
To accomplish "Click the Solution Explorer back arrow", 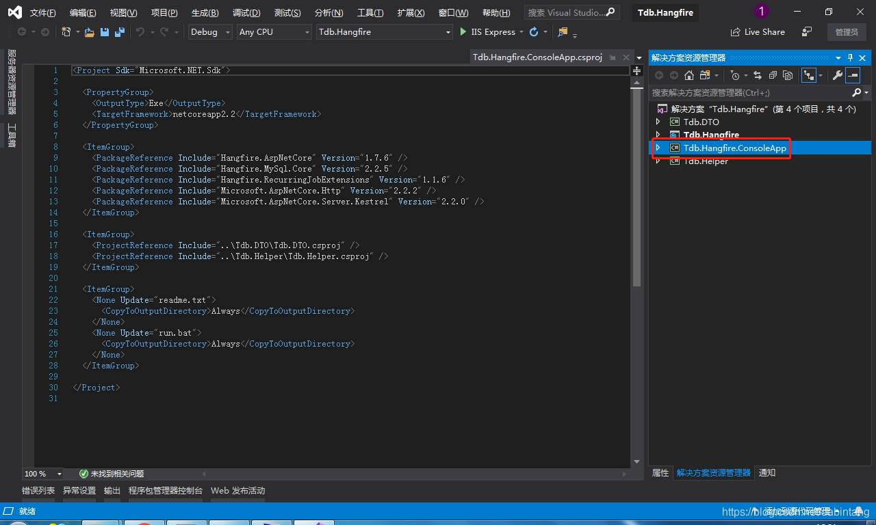I will point(659,75).
